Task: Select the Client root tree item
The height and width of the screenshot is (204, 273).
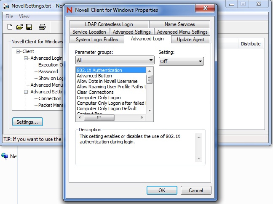Action: click(x=28, y=51)
